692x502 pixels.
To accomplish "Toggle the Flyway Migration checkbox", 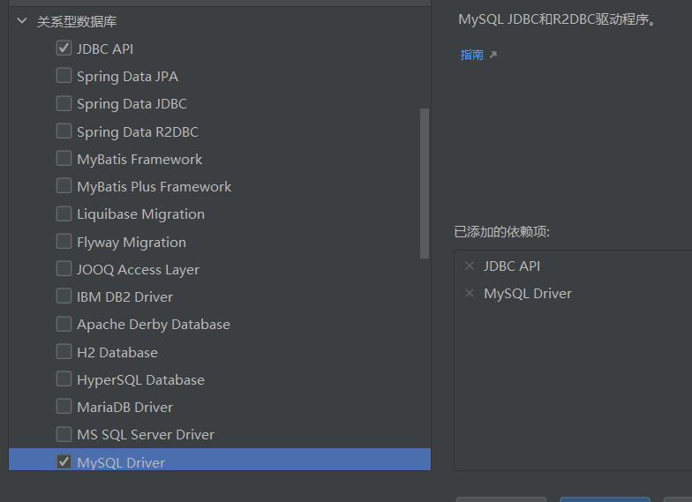I will coord(64,242).
